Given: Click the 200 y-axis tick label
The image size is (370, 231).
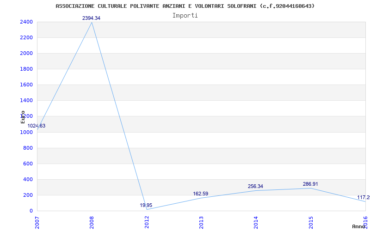Looking at the screenshot, I should (x=28, y=195).
